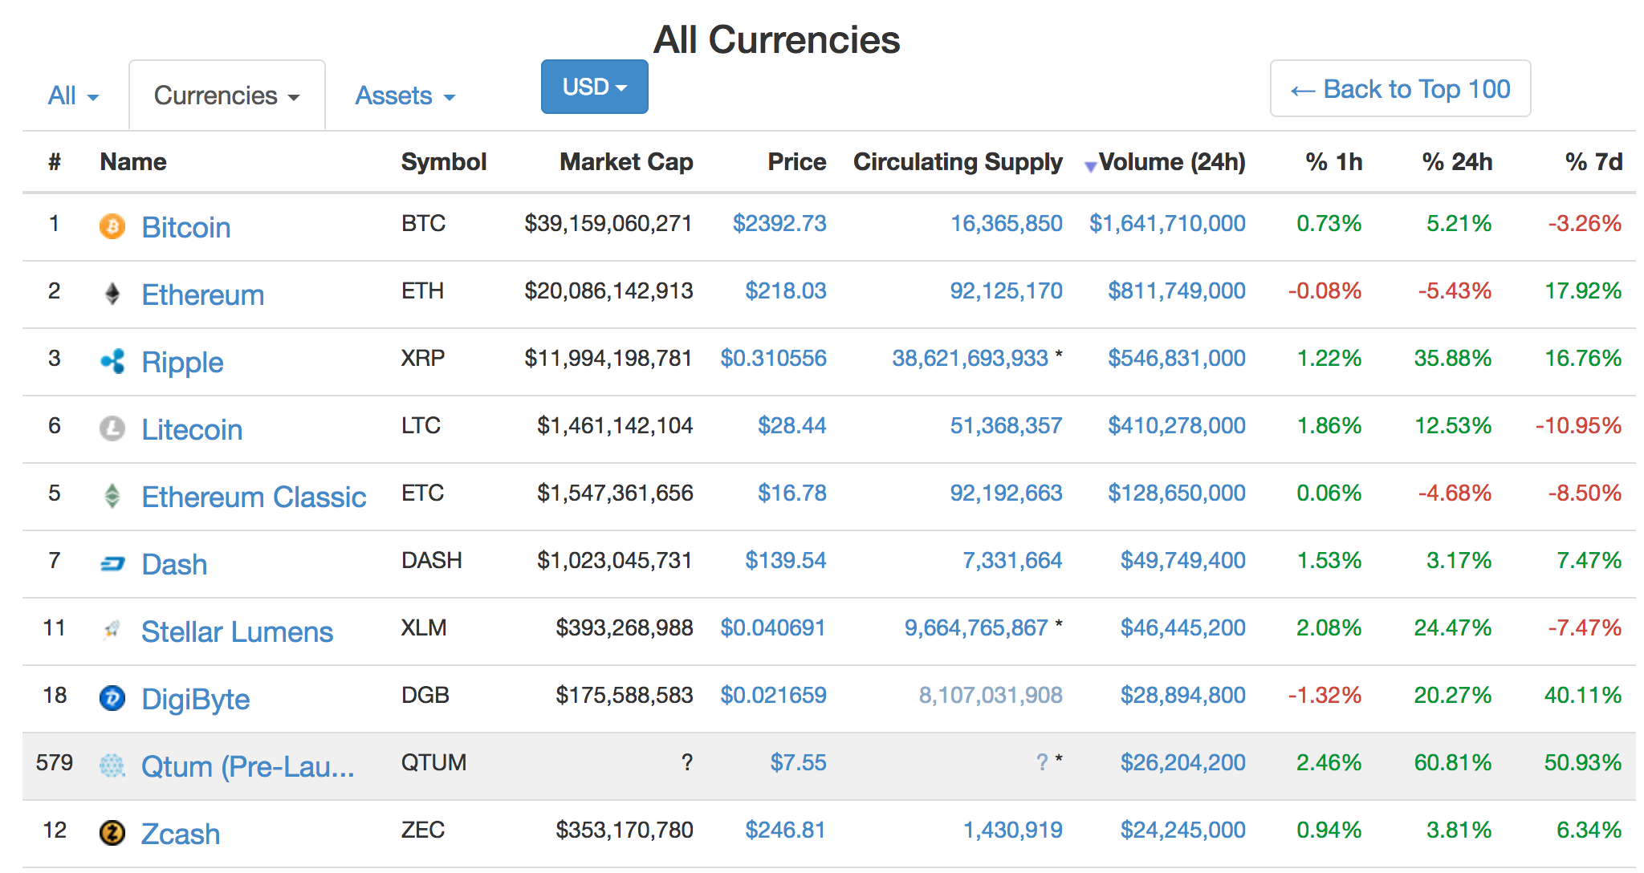Open the USD currency selector
This screenshot has width=1644, height=873.
click(594, 87)
